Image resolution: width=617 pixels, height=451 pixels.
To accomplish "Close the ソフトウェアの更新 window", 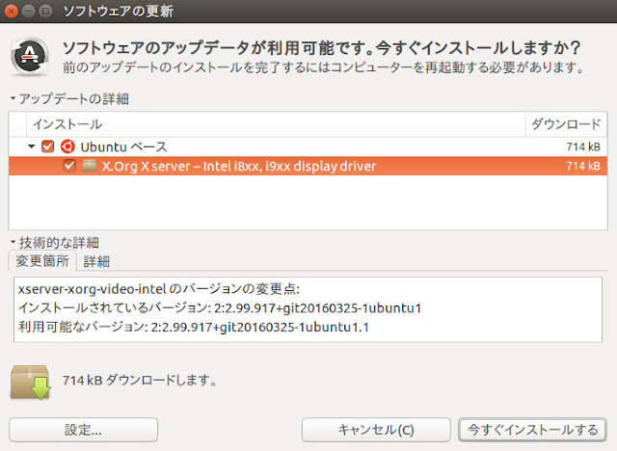I will tap(11, 11).
